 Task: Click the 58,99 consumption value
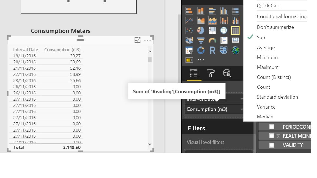[75, 74]
